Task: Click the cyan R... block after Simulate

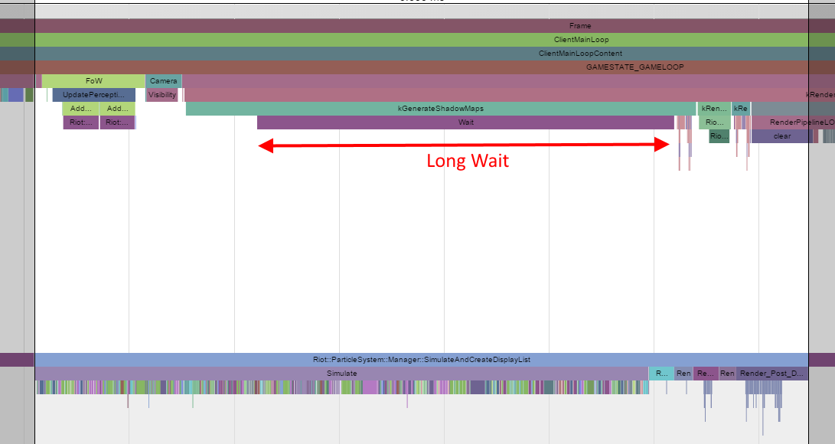Action: 660,374
